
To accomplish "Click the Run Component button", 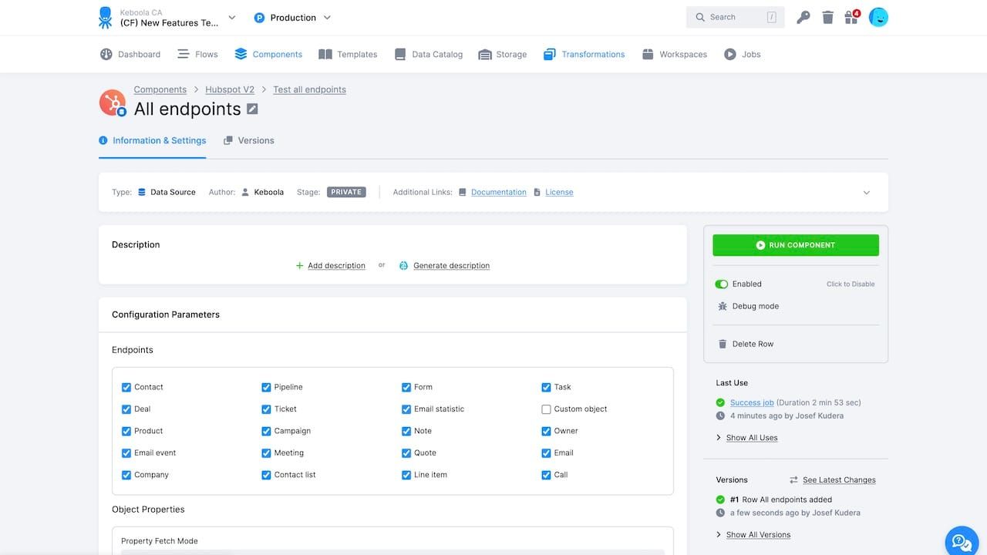I will (x=795, y=244).
